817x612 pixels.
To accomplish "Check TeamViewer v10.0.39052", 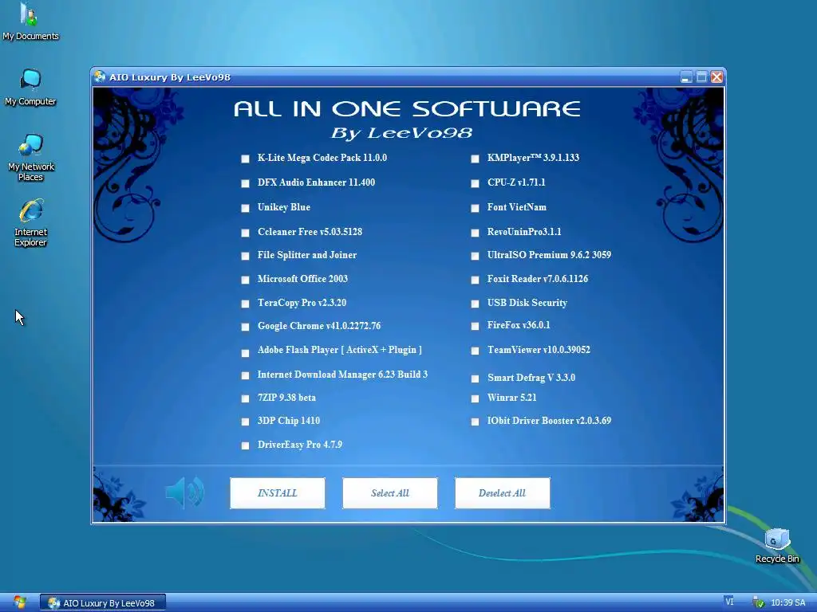I will click(475, 351).
